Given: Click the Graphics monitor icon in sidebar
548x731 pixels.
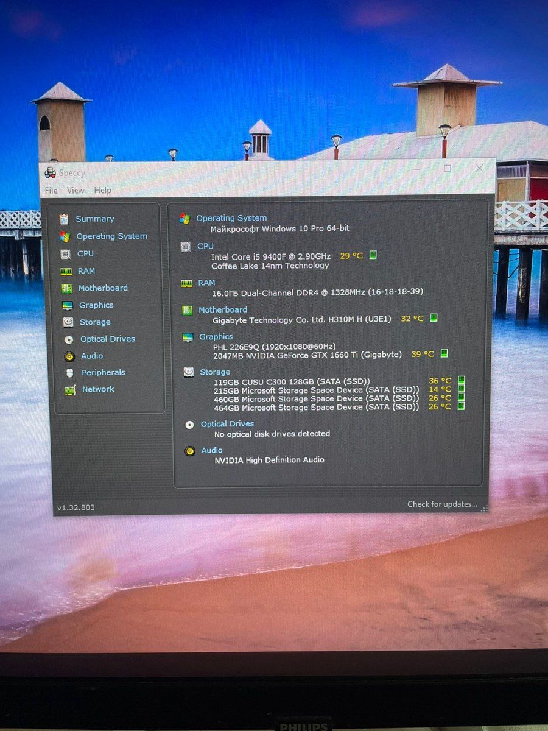Looking at the screenshot, I should click(68, 305).
